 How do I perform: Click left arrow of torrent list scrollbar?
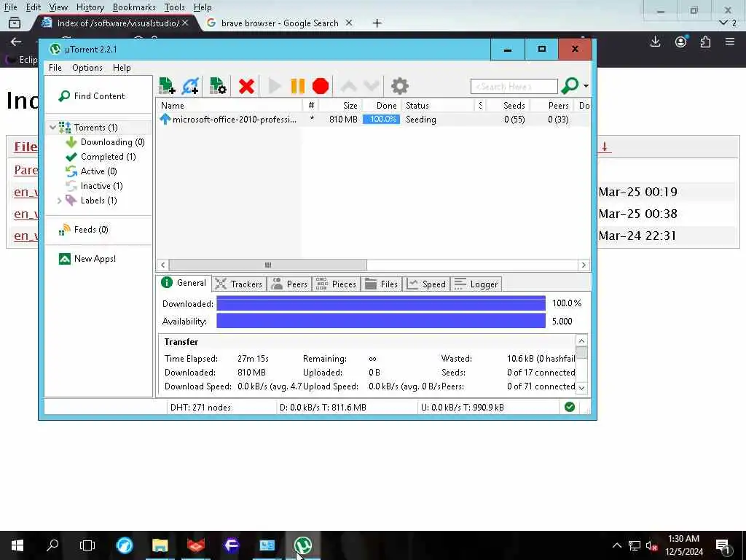pyautogui.click(x=162, y=265)
